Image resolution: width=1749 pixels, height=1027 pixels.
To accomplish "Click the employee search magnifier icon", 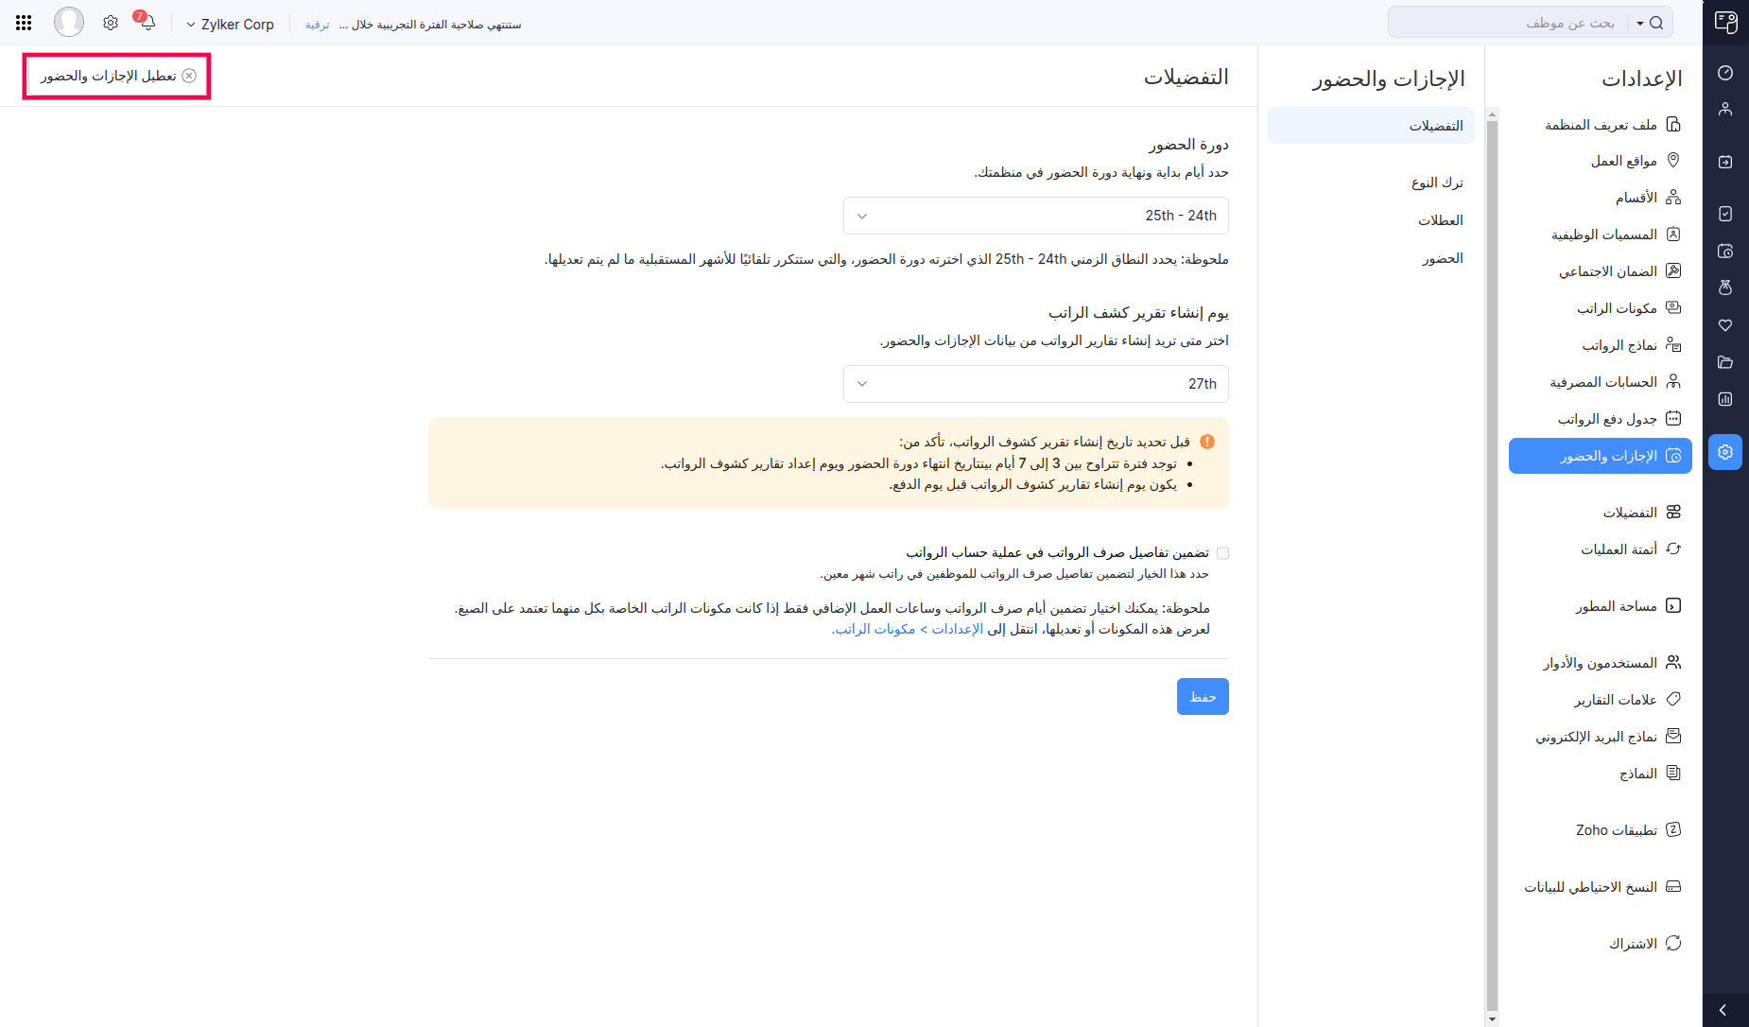I will pos(1656,23).
